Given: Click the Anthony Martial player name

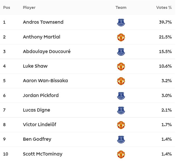Looking at the screenshot, I should point(42,37).
